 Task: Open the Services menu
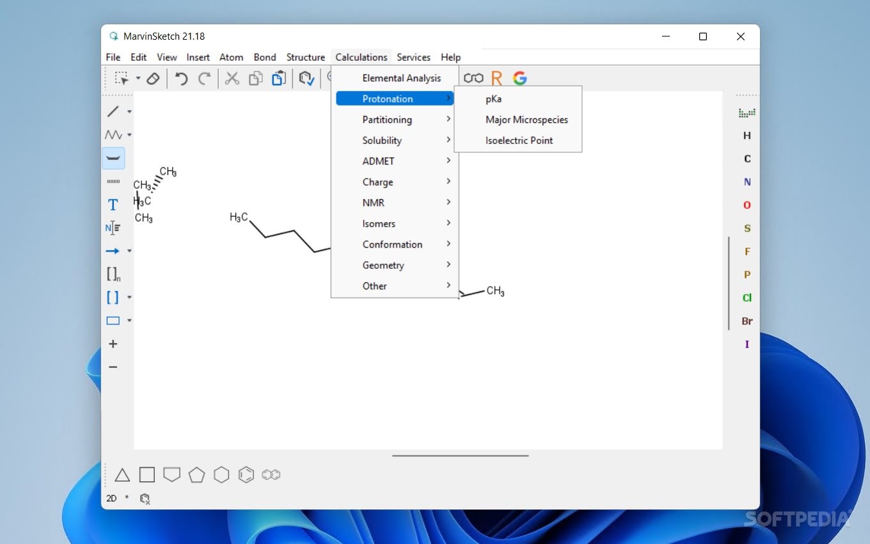[414, 57]
